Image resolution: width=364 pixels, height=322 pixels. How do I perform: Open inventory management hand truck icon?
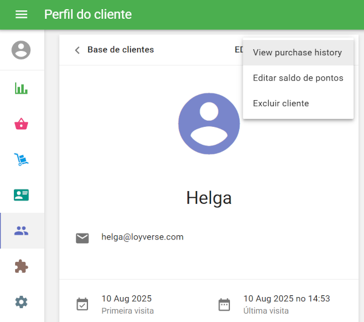pyautogui.click(x=21, y=160)
